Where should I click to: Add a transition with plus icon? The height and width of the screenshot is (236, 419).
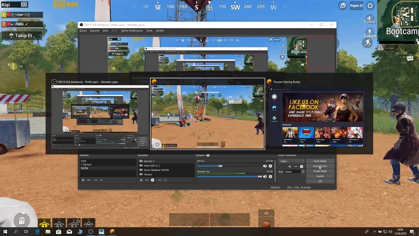[290, 166]
